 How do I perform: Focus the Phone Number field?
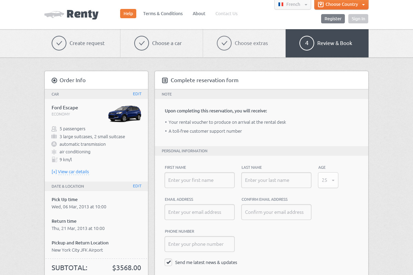200,244
